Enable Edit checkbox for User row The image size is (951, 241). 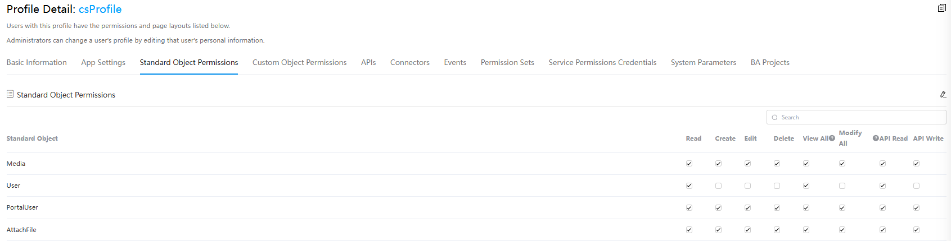click(747, 186)
